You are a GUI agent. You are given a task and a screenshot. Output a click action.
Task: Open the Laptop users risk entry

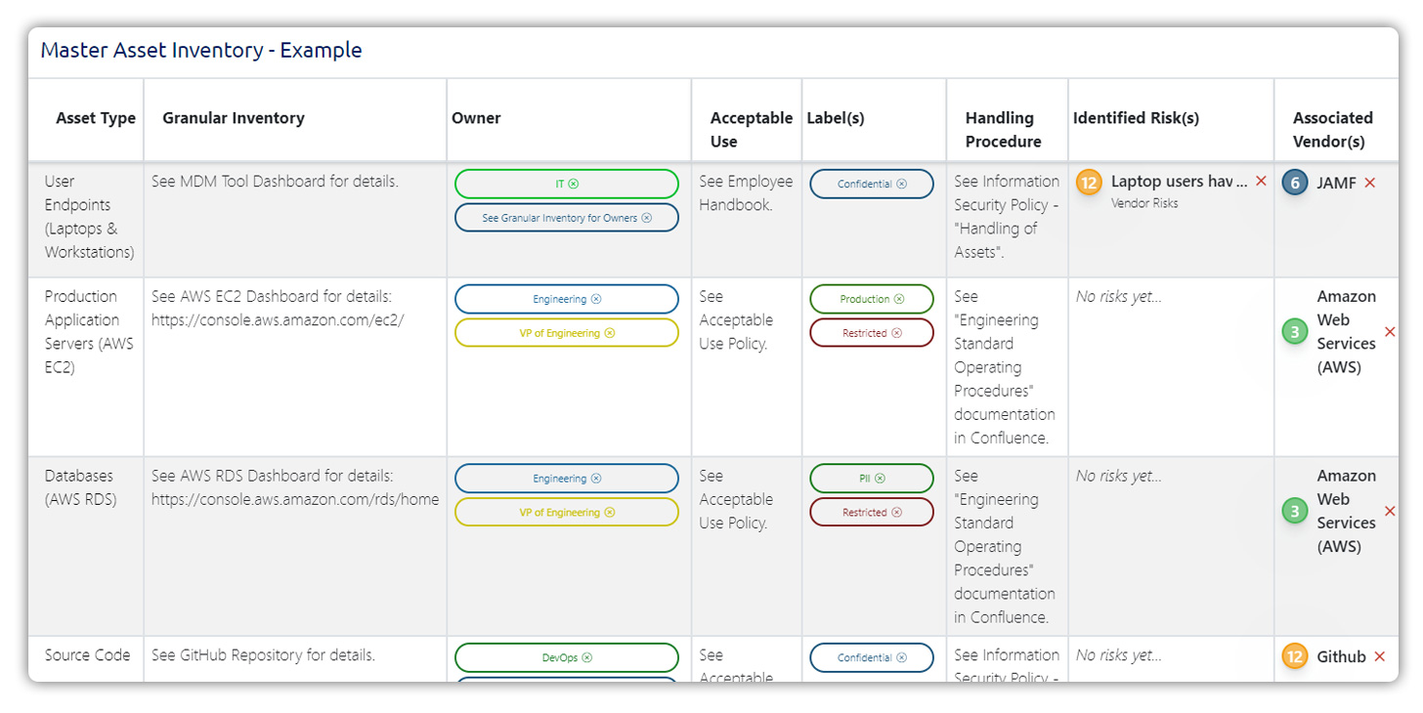1179,182
